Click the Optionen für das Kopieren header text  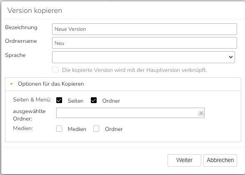pos(51,84)
